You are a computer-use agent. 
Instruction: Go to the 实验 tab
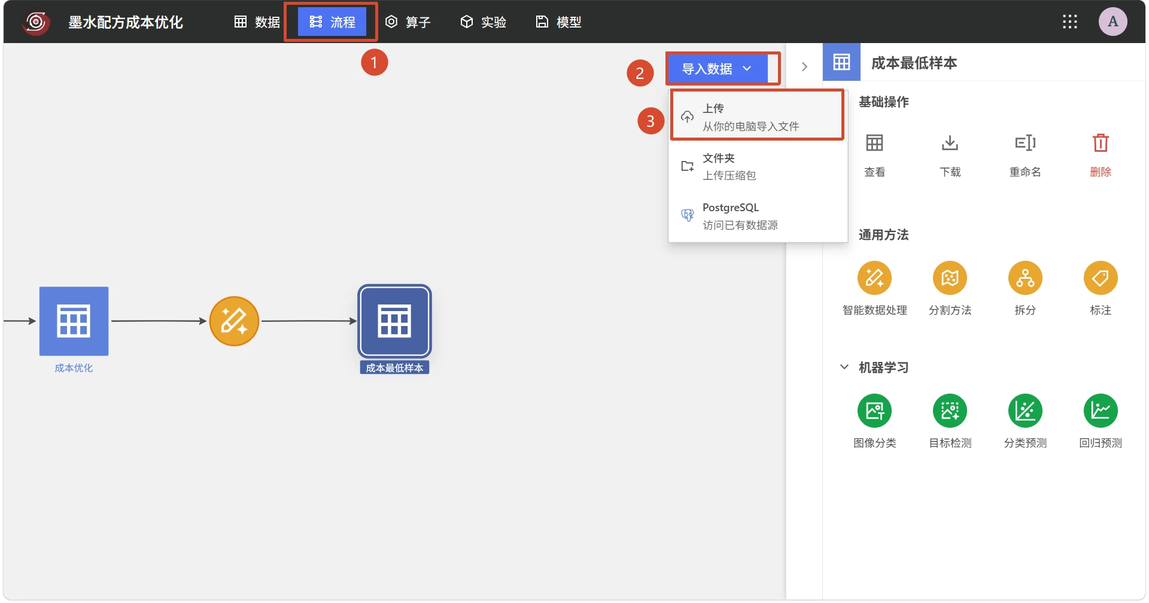[484, 22]
